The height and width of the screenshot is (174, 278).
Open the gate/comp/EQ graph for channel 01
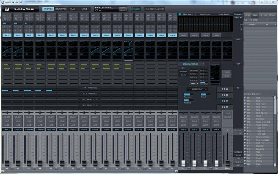pyautogui.click(x=7, y=50)
